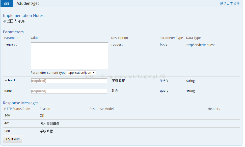Viewport: 245px width, 147px height.
Task: Click the Response Model column header
Action: tap(101, 109)
